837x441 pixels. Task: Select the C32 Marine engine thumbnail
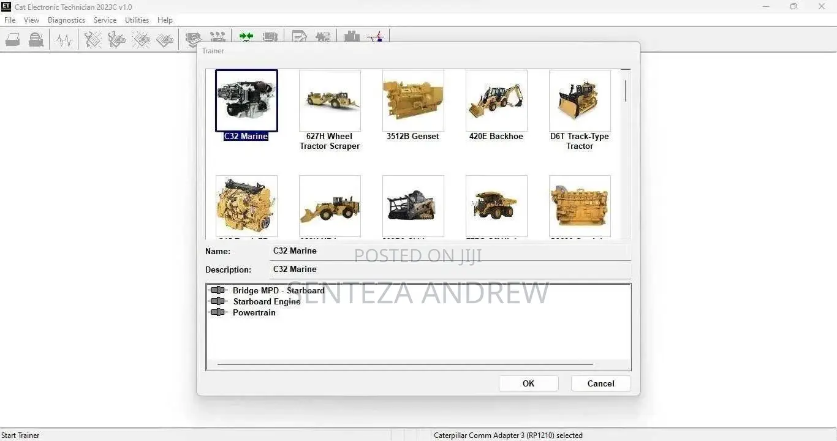[x=246, y=100]
